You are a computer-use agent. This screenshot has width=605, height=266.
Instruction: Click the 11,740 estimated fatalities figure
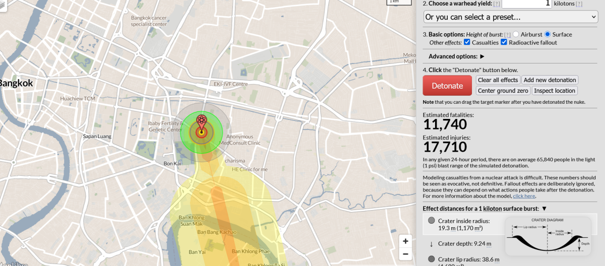pyautogui.click(x=445, y=124)
